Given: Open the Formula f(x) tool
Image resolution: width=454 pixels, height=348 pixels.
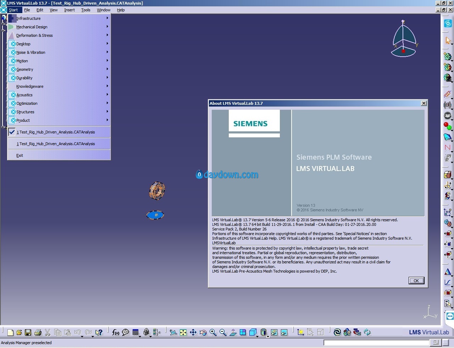Looking at the screenshot, I should tap(115, 332).
